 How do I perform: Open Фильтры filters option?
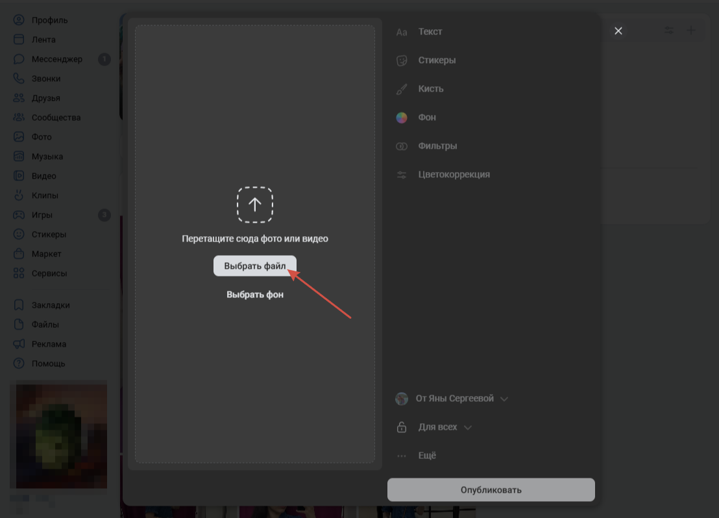point(426,146)
